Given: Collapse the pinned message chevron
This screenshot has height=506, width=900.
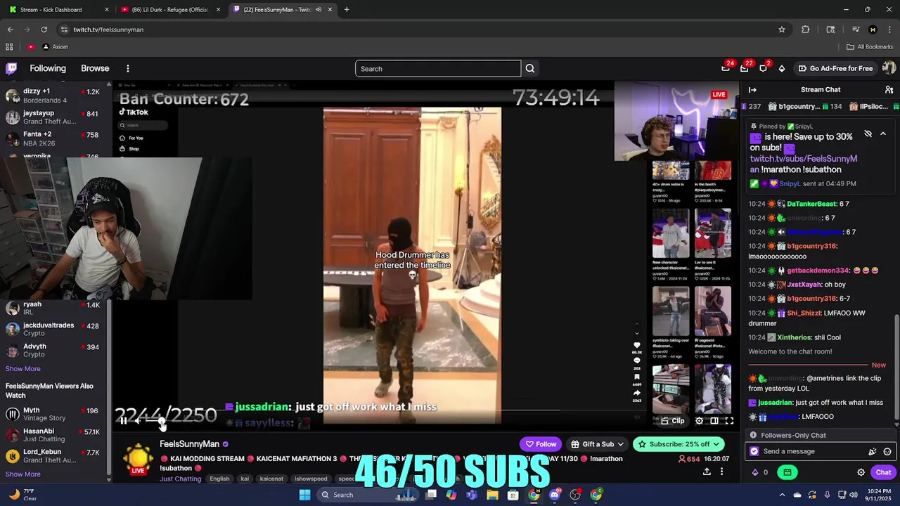Looking at the screenshot, I should pos(883,134).
